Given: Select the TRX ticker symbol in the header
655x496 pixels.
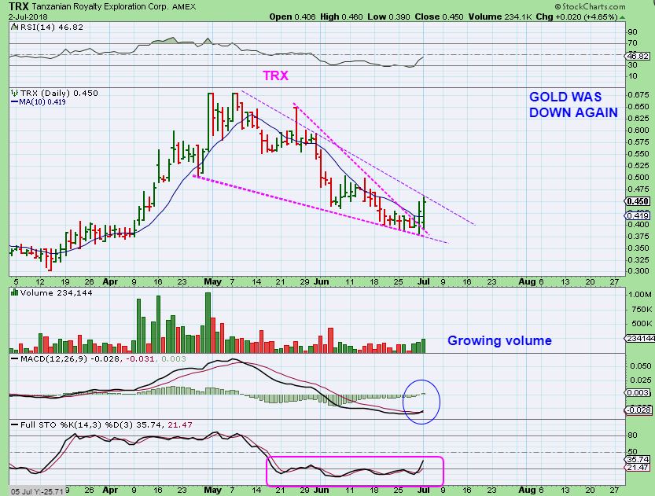Looking at the screenshot, I should coord(18,6).
